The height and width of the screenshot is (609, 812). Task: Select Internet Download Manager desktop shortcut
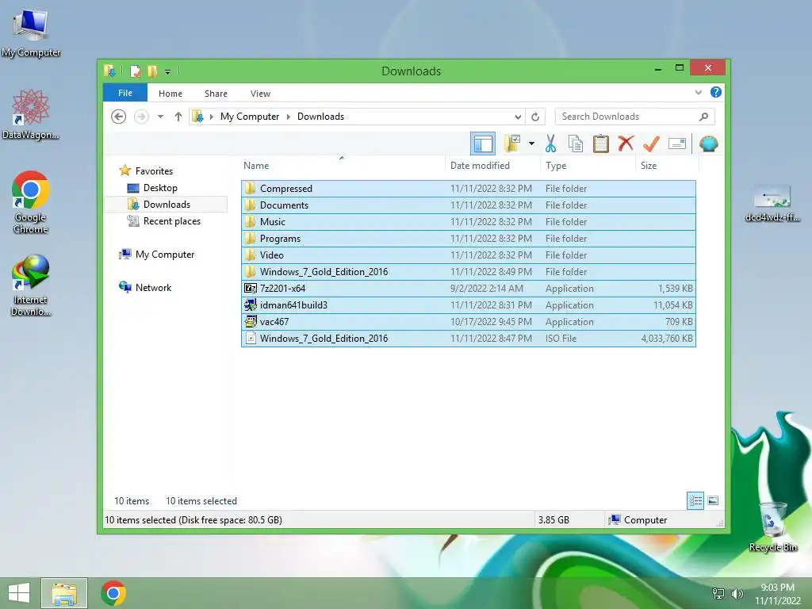(31, 285)
